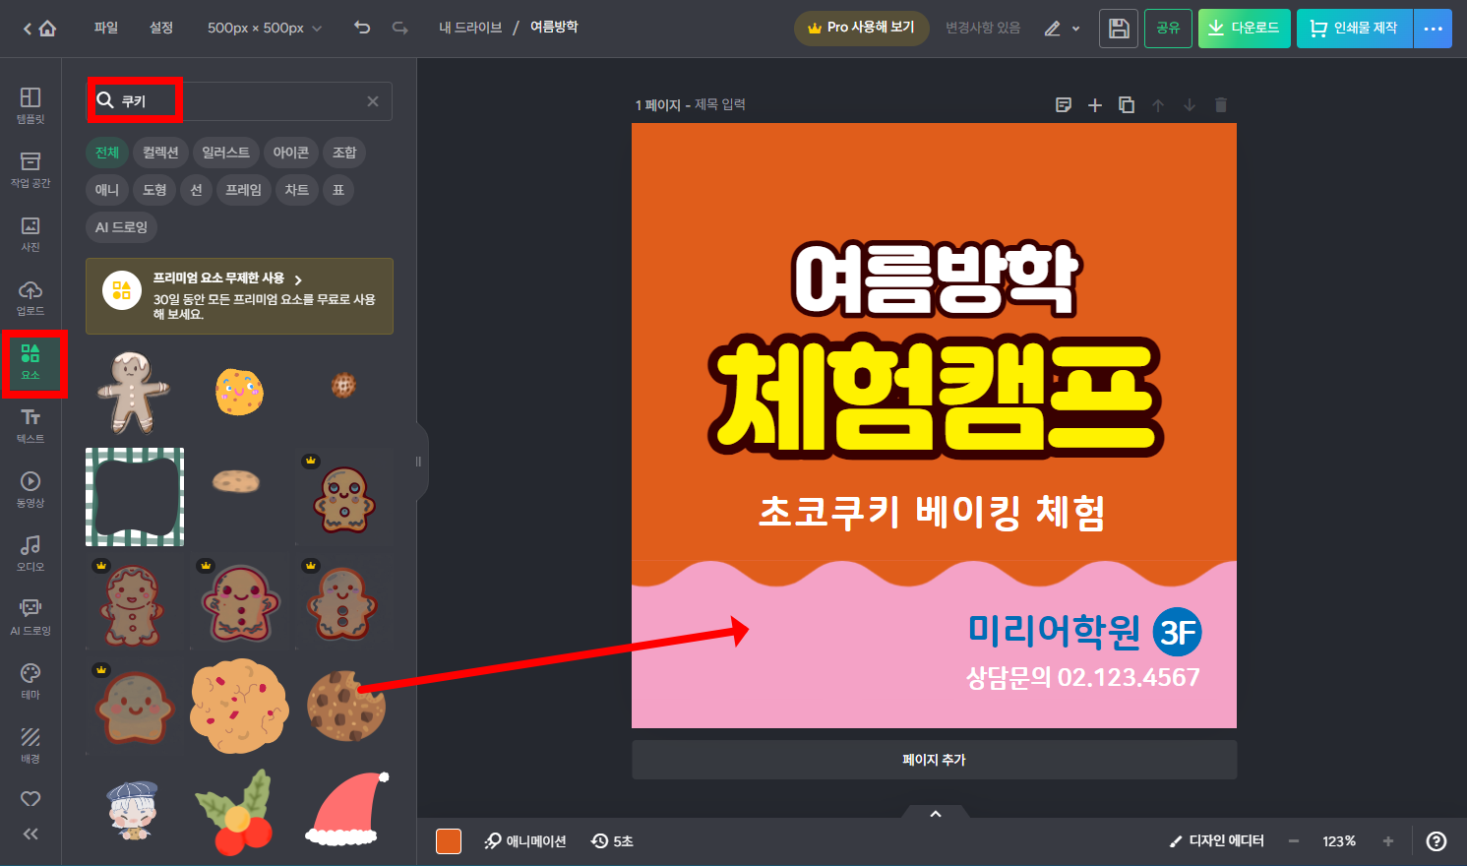Click the green 다운로드 button
Viewport: 1467px width, 866px height.
1244,29
